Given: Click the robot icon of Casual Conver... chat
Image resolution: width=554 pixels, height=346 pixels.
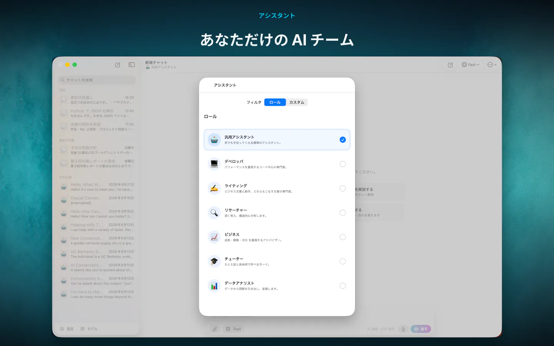Looking at the screenshot, I should pyautogui.click(x=64, y=200).
